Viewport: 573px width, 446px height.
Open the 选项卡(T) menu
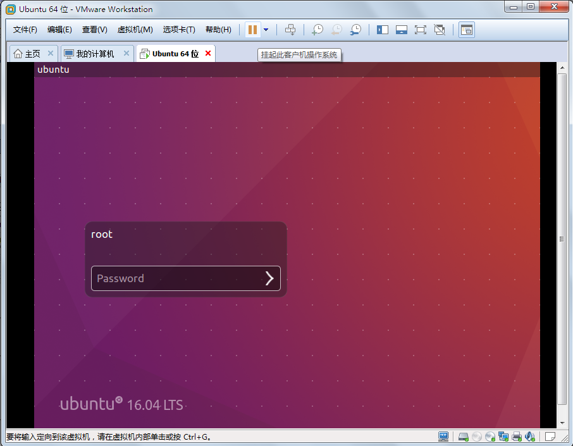179,30
